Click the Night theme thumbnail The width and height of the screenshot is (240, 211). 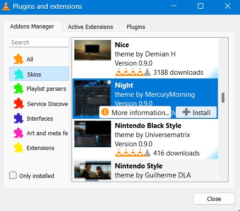93,98
